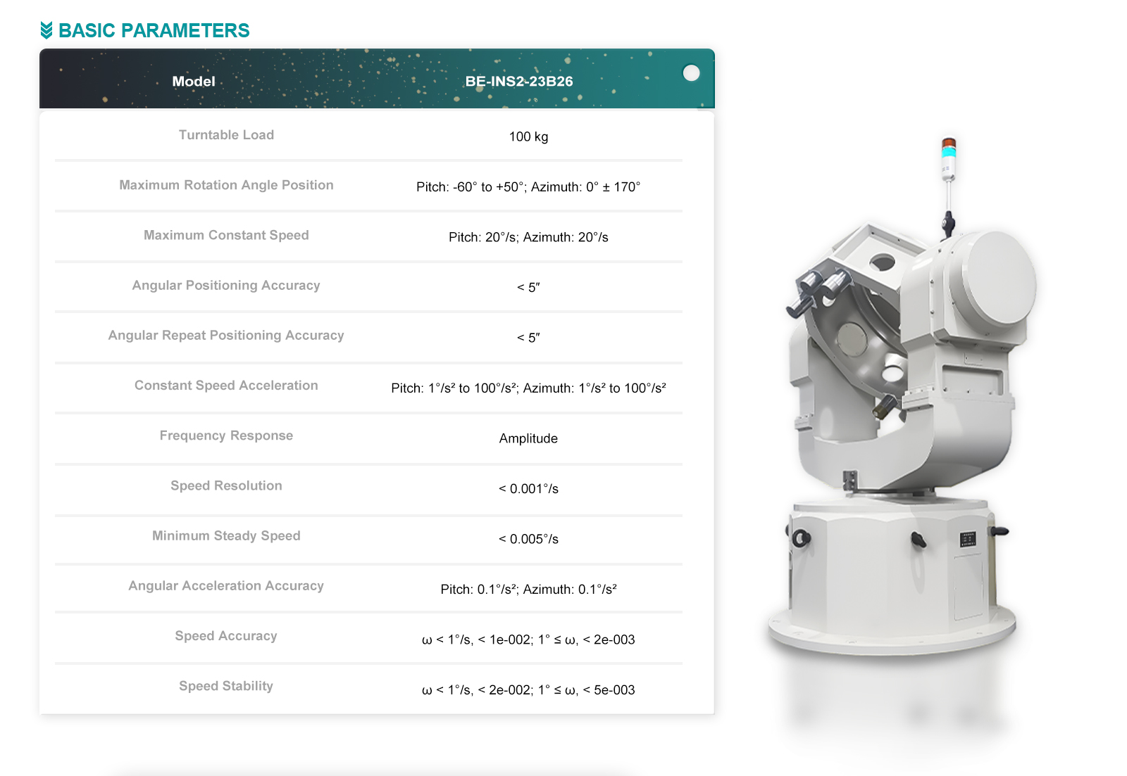Select the BASIC PARAMETERS heading
1127x776 pixels.
pyautogui.click(x=154, y=30)
